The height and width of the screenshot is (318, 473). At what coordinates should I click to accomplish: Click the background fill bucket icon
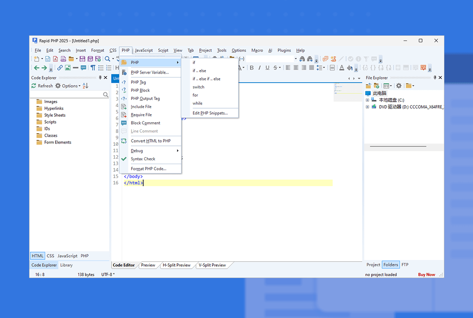350,68
